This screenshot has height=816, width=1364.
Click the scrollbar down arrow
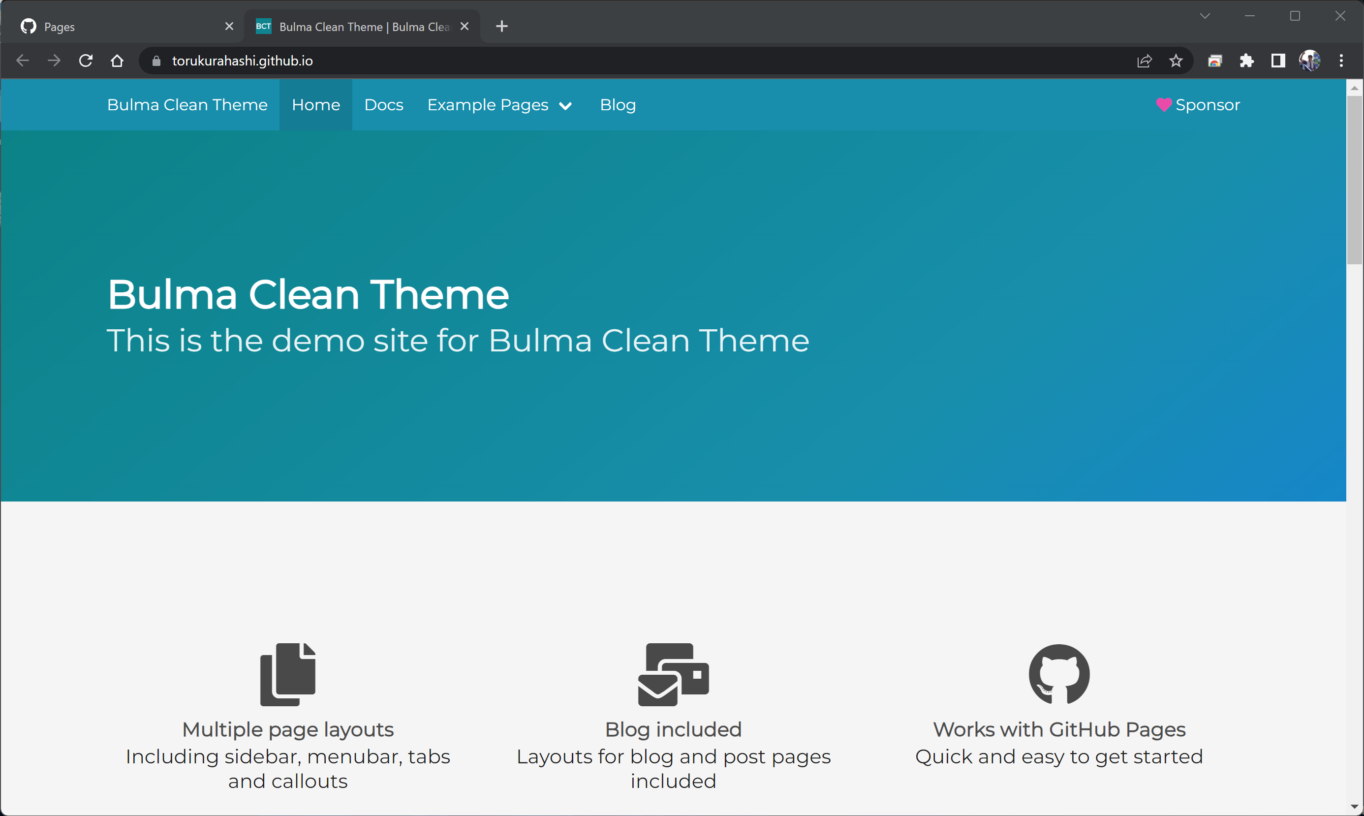(1355, 807)
